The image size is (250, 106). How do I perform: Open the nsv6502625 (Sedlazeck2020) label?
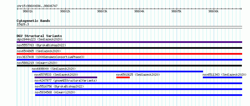(x=138, y=75)
